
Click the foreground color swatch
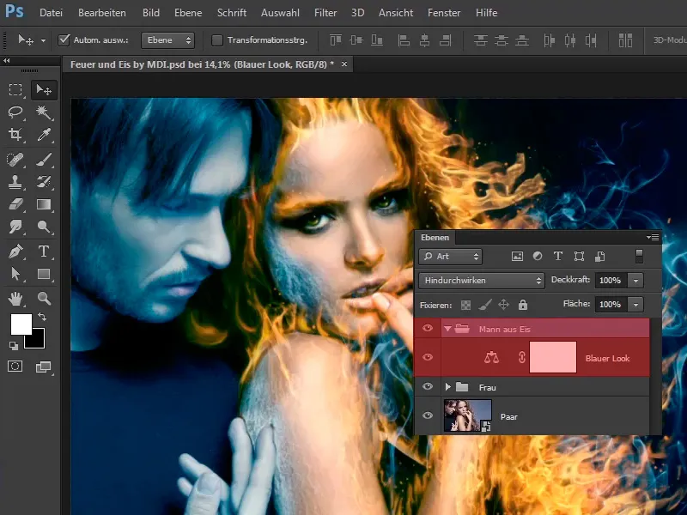(21, 324)
